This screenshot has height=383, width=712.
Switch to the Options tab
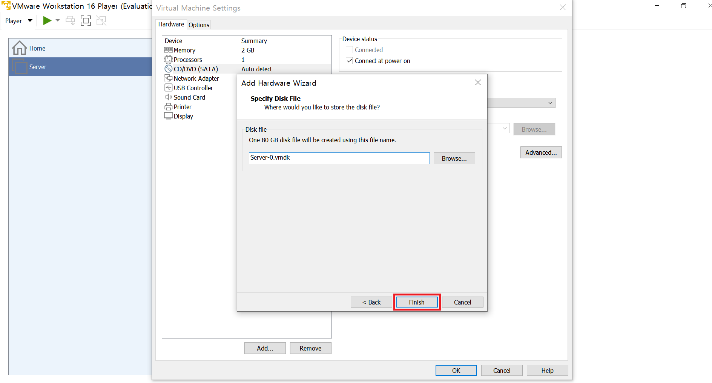pyautogui.click(x=199, y=25)
